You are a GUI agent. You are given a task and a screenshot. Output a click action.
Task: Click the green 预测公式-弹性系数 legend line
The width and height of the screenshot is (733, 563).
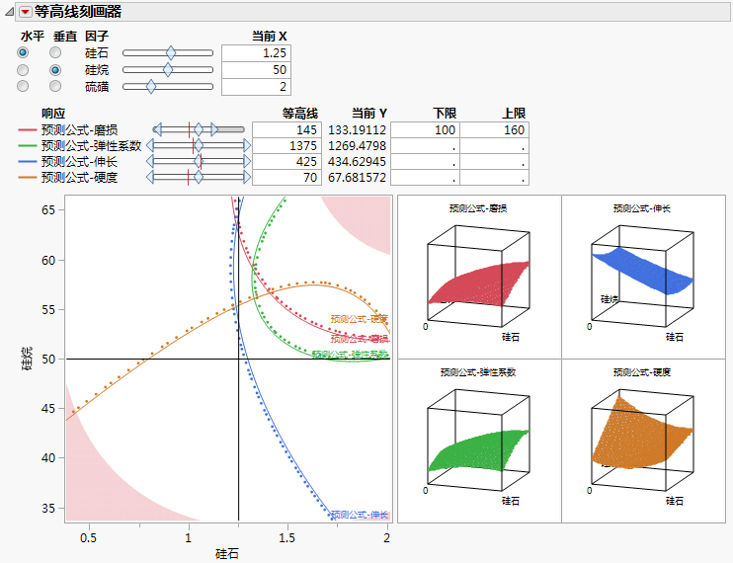pos(27,146)
